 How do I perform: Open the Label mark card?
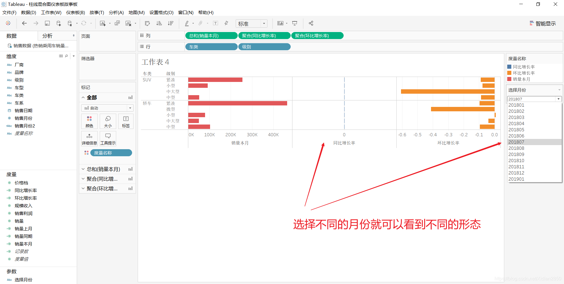(x=126, y=121)
